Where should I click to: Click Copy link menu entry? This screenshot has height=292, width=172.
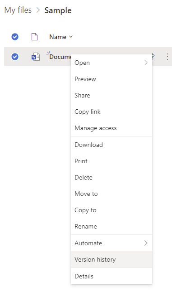pyautogui.click(x=112, y=112)
